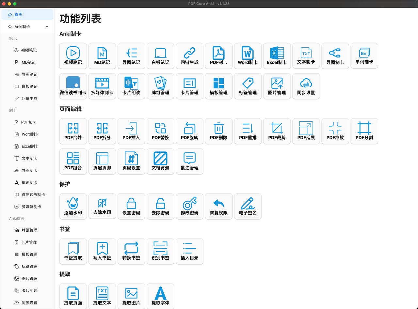
Task: Select the PDF合并 merge tool
Action: (x=73, y=131)
